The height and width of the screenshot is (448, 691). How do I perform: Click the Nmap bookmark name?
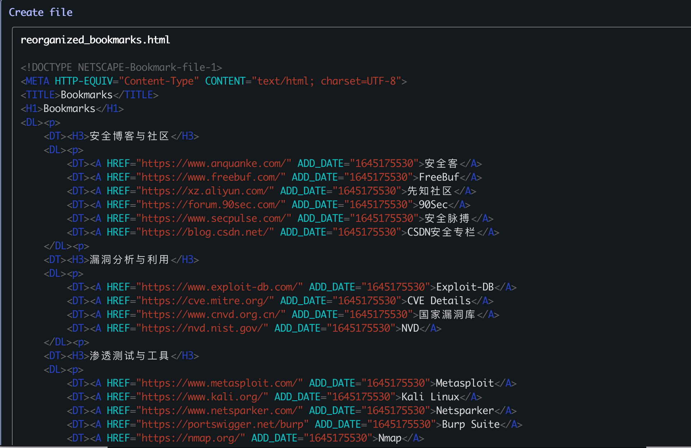click(390, 438)
